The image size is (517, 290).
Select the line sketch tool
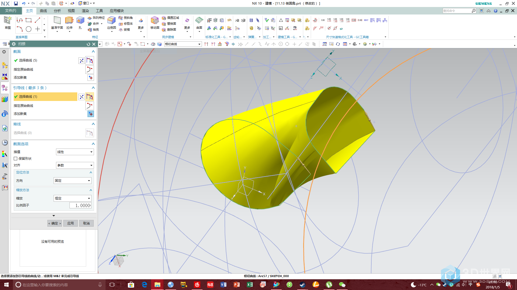pyautogui.click(x=37, y=20)
